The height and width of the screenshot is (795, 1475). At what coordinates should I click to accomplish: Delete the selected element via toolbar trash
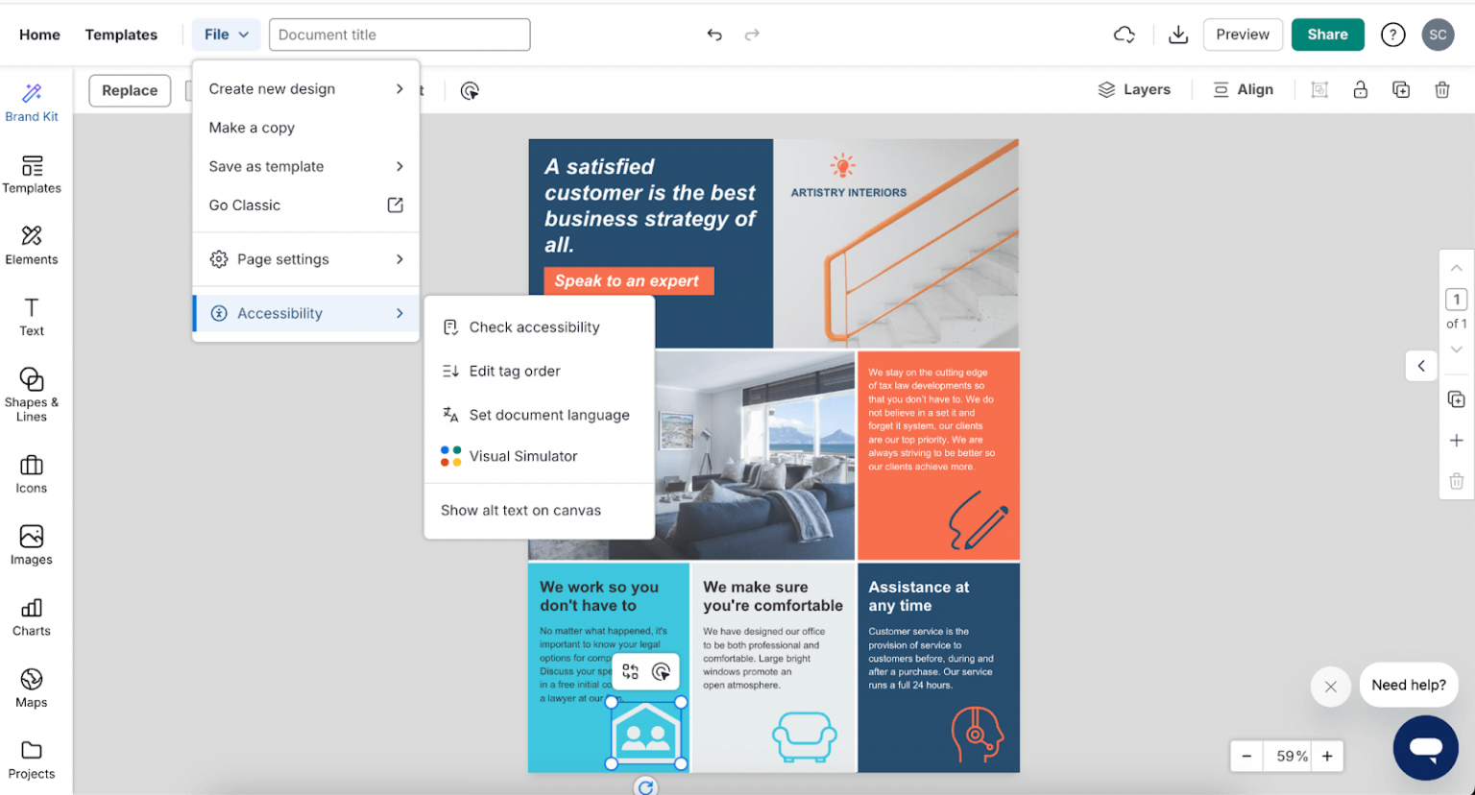click(x=1442, y=89)
